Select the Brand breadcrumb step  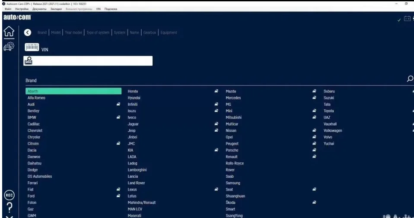point(42,32)
